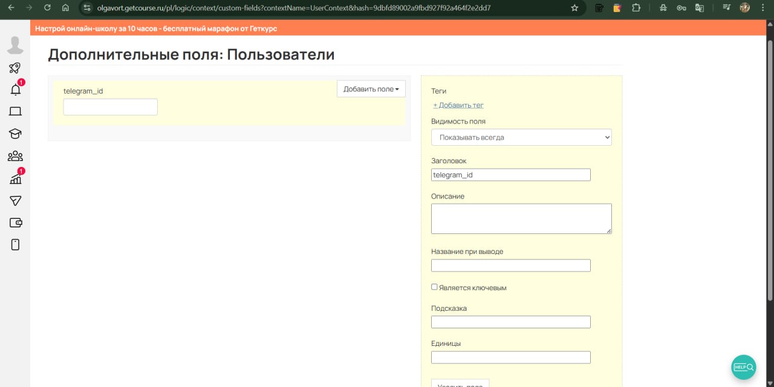Viewport: 774px width, 387px height.
Task: Click the 'Название при выводе' input field
Action: [x=510, y=265]
